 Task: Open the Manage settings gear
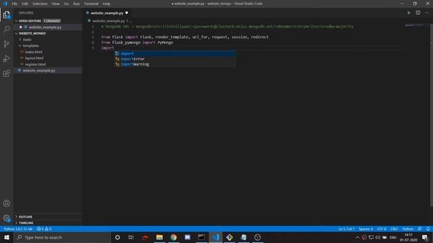[x=6, y=218]
